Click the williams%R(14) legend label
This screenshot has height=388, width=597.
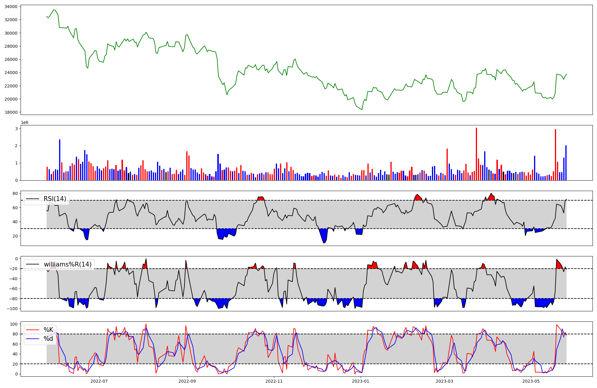[68, 264]
